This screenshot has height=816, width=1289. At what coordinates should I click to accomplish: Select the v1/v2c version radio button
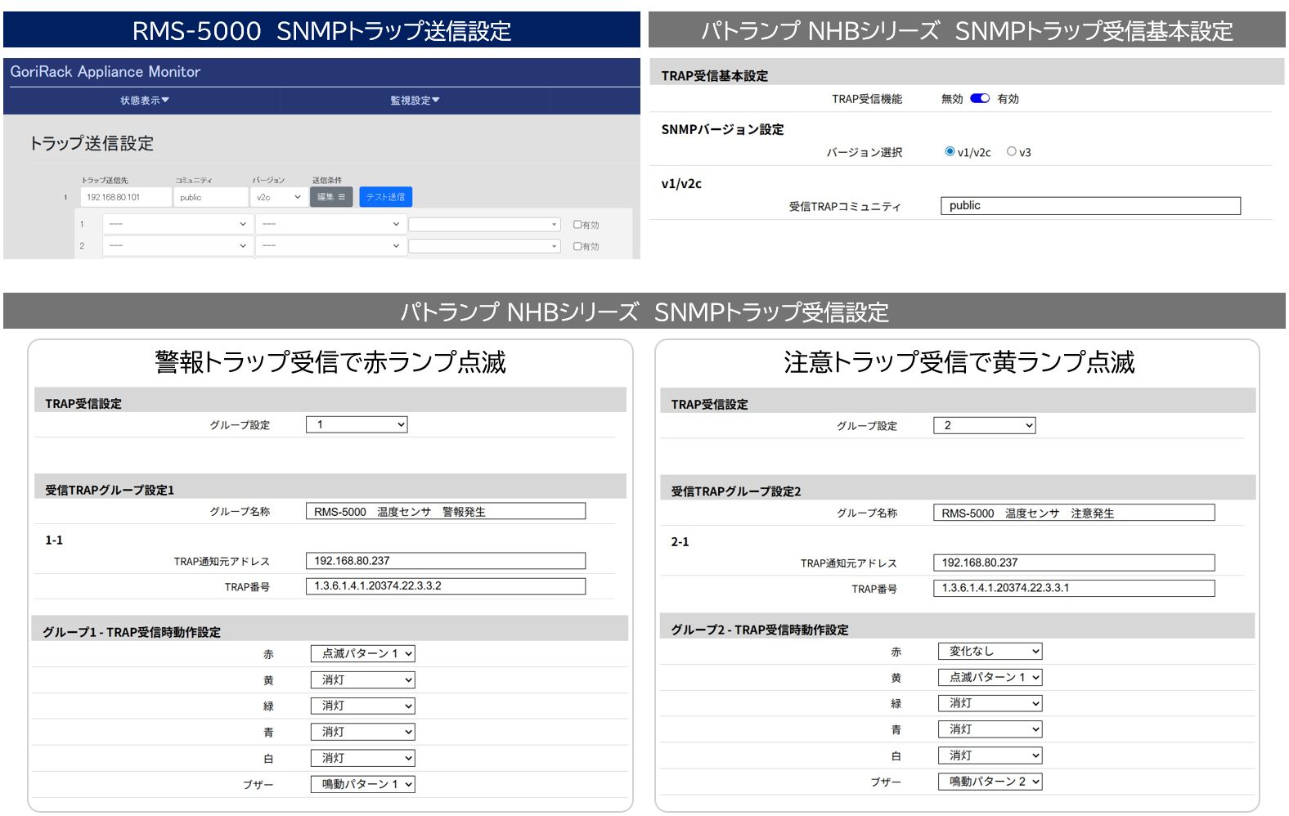[x=950, y=151]
